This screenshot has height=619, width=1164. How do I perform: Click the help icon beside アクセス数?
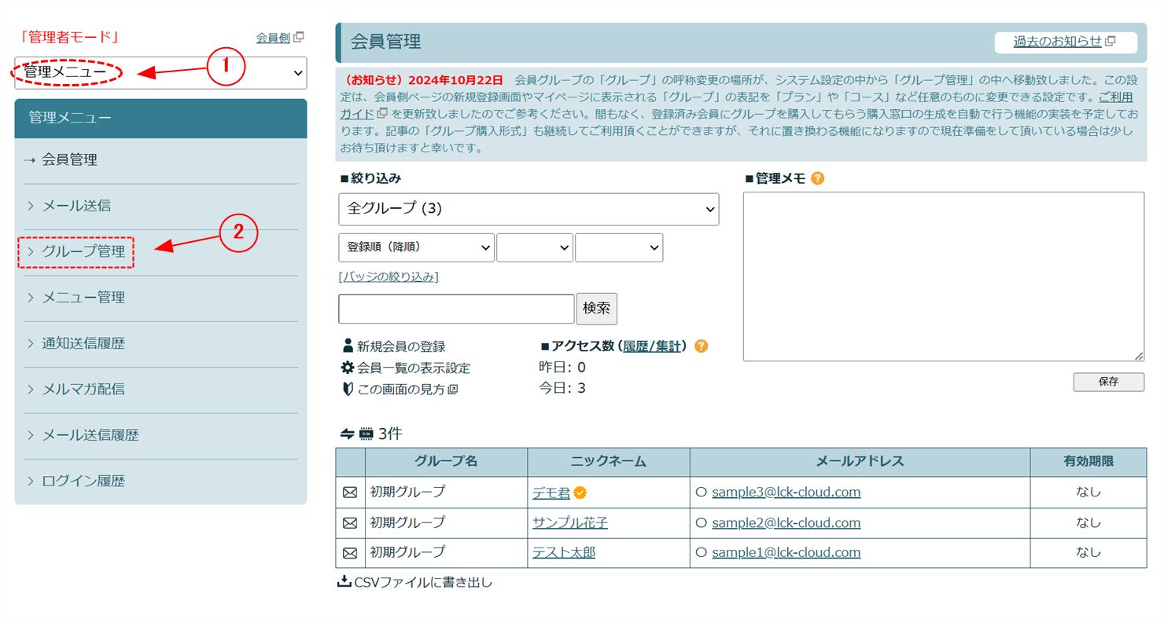pyautogui.click(x=702, y=346)
